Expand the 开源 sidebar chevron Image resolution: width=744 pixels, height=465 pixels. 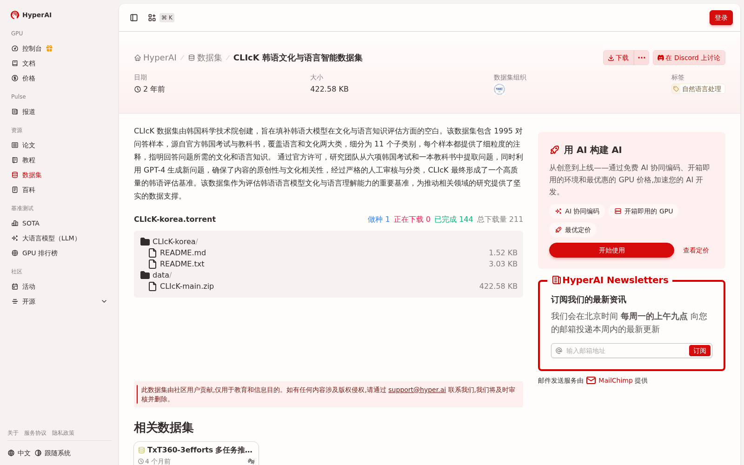pyautogui.click(x=104, y=301)
